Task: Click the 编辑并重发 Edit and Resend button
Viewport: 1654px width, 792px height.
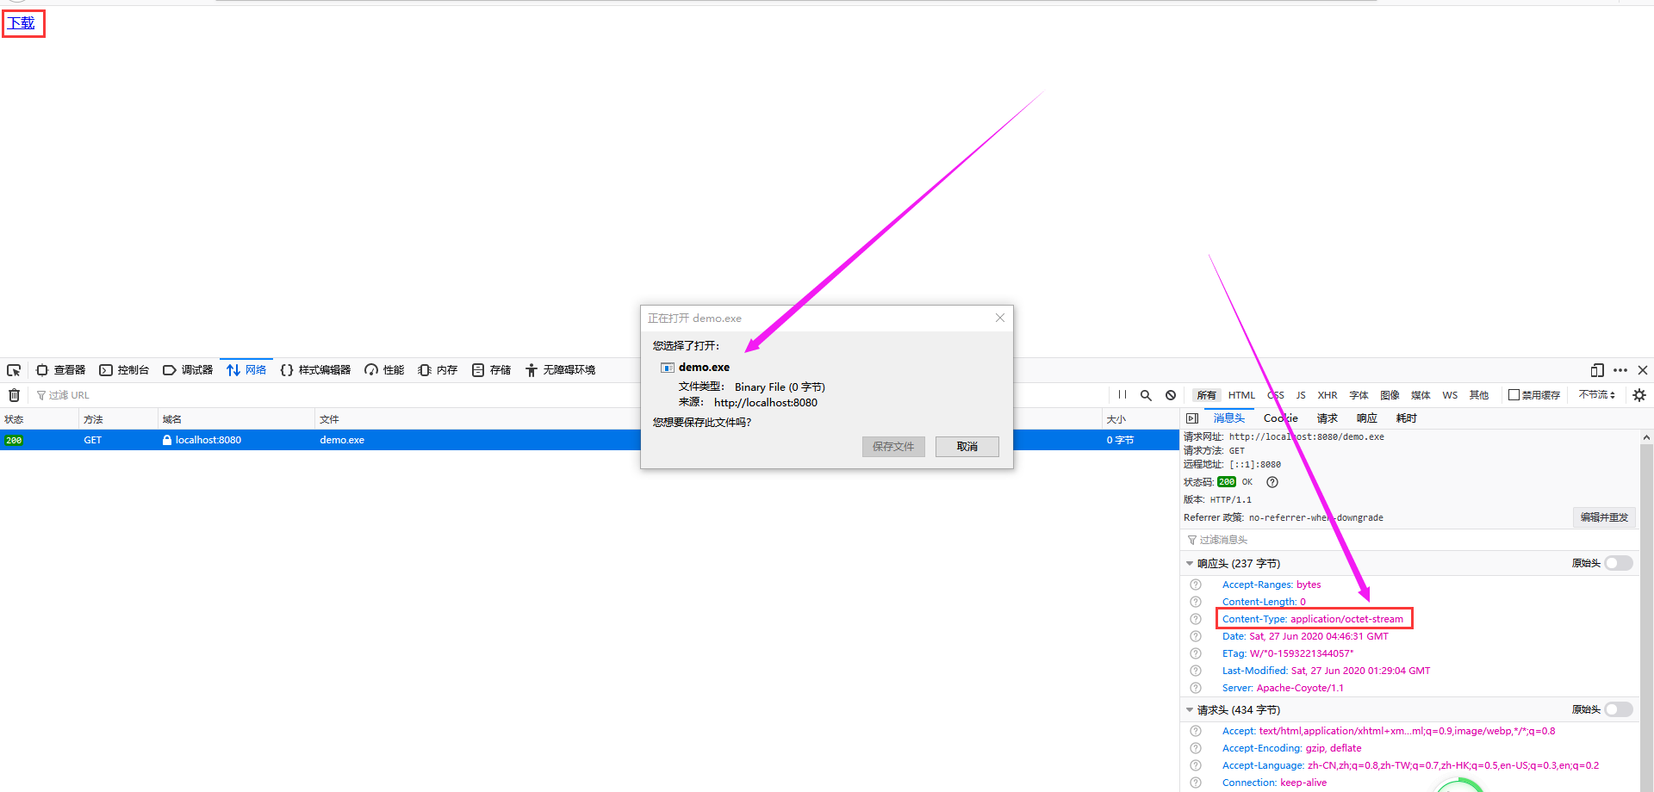Action: (x=1604, y=517)
